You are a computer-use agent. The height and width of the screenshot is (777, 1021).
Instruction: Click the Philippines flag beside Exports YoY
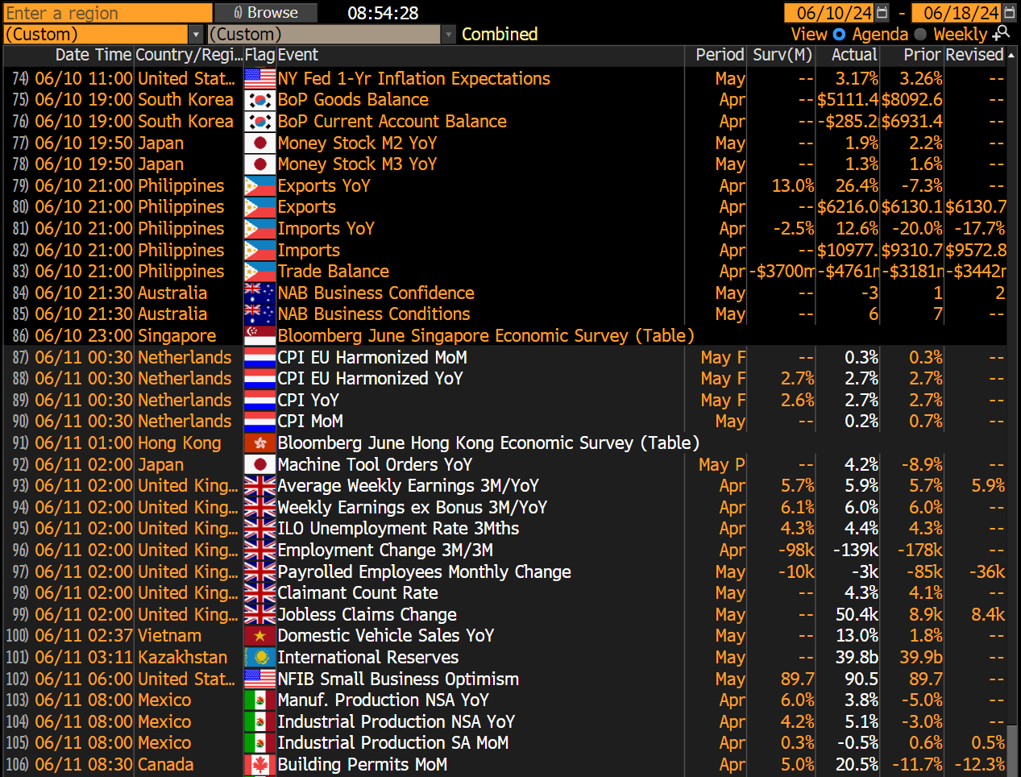[x=259, y=185]
